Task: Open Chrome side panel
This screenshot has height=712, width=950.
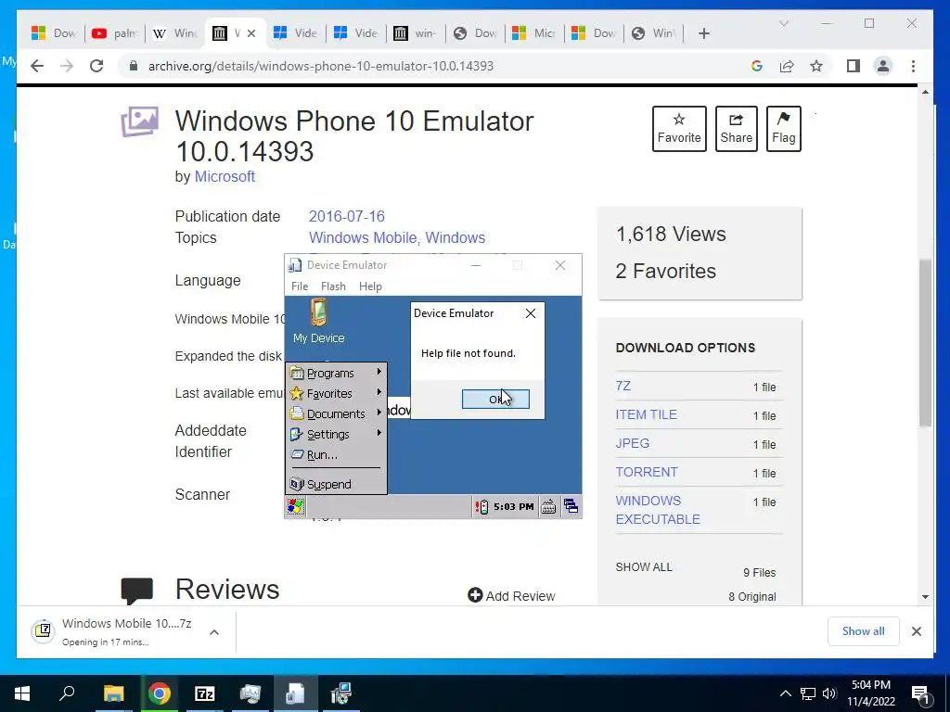Action: (x=854, y=66)
